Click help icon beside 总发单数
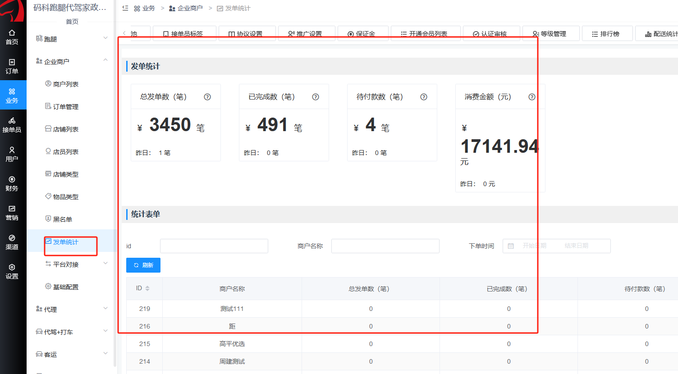Viewport: 678px width, 374px height. coord(207,97)
